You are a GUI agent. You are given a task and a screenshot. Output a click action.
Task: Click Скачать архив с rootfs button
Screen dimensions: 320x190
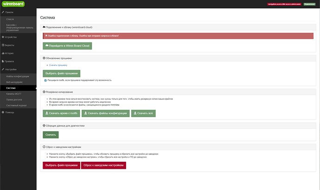click(x=61, y=114)
